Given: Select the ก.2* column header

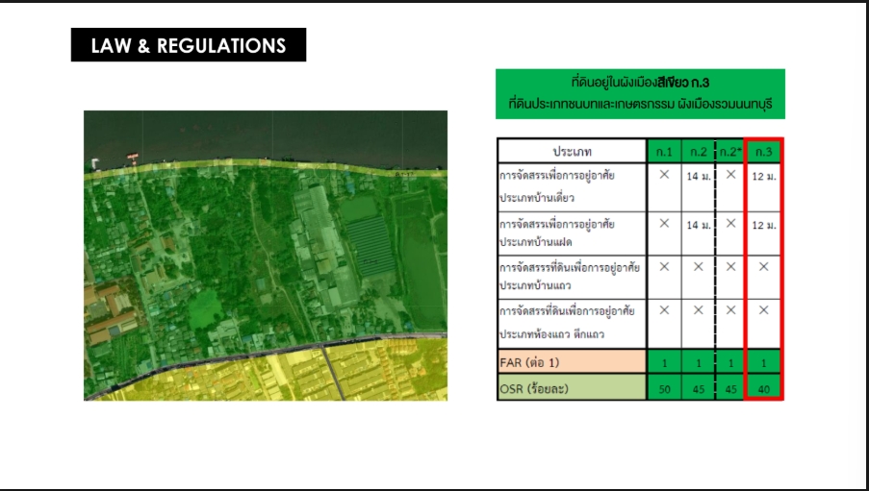Looking at the screenshot, I should 730,152.
